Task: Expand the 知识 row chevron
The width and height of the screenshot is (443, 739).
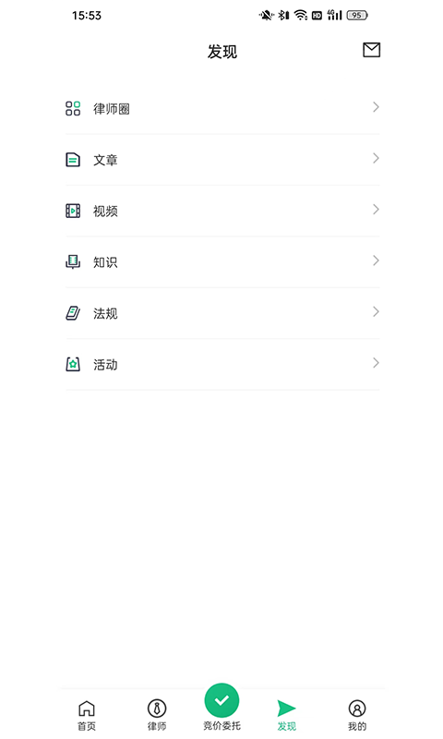Action: click(376, 260)
